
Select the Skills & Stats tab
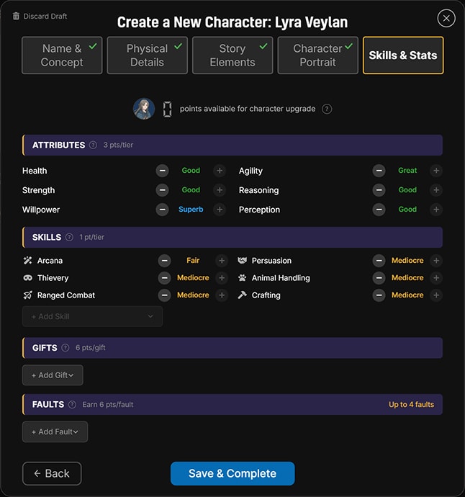point(403,55)
